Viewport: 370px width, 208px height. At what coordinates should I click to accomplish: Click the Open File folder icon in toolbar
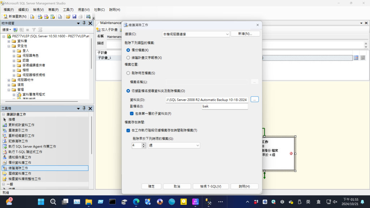68,17
